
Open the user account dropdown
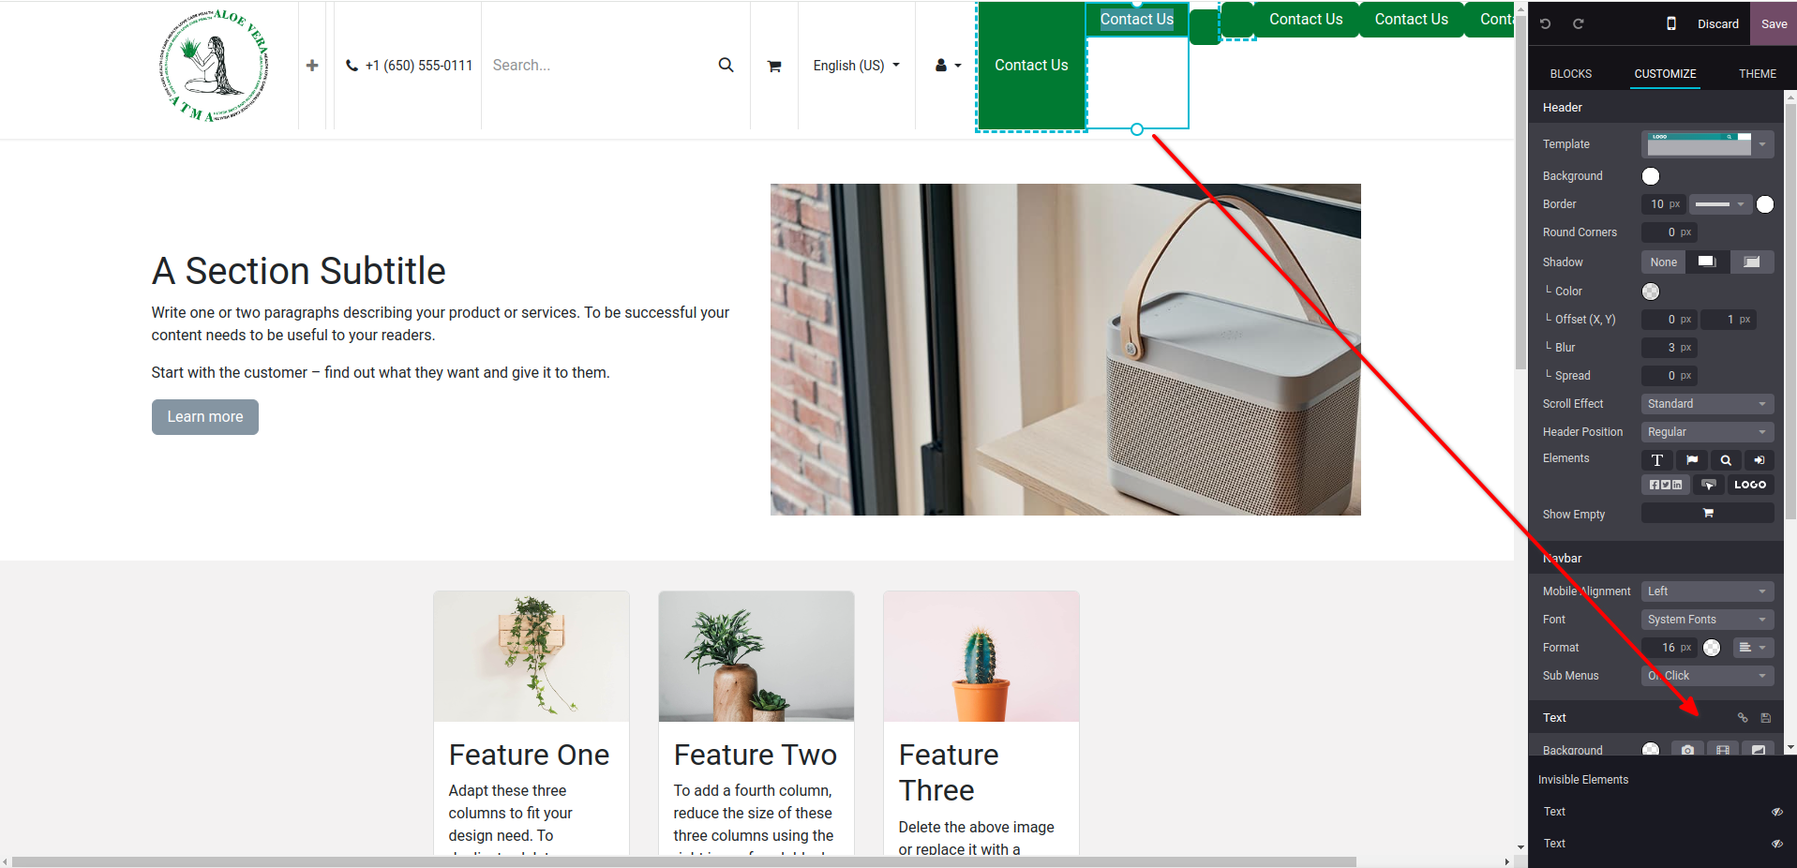948,66
